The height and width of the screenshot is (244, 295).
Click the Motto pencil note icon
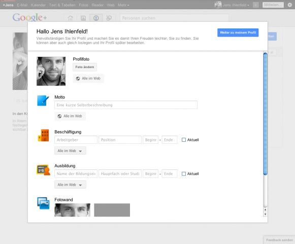pyautogui.click(x=43, y=101)
